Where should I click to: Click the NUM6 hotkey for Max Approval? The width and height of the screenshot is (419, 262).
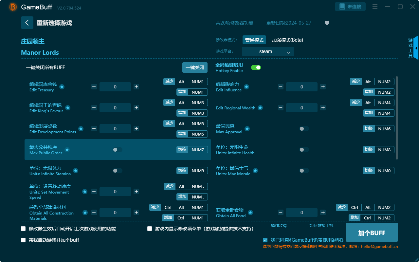pyautogui.click(x=384, y=129)
